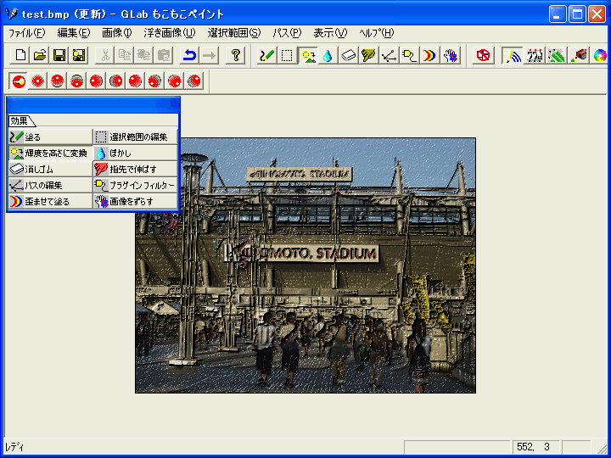Click the 輝度を高さに変換 button in the panel
611x458 pixels.
pyautogui.click(x=50, y=153)
